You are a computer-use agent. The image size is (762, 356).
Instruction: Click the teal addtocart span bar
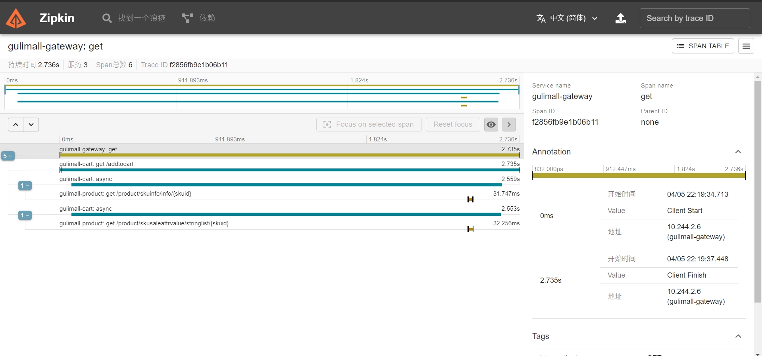290,170
